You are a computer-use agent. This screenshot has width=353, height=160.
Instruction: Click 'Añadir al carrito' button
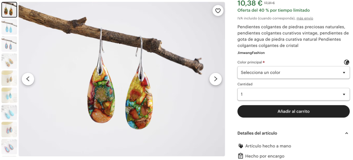coord(293,111)
